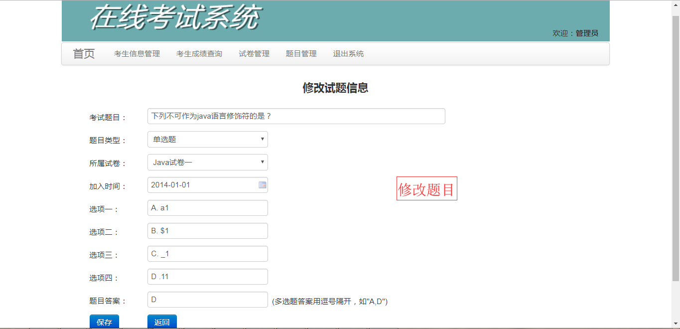Image resolution: width=680 pixels, height=329 pixels.
Task: Focus the 考试题目 text field
Action: click(296, 116)
